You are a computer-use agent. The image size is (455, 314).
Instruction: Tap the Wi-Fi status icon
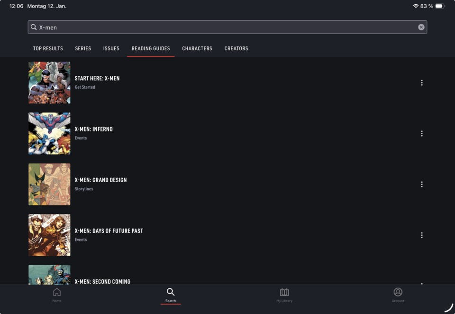[x=416, y=6]
